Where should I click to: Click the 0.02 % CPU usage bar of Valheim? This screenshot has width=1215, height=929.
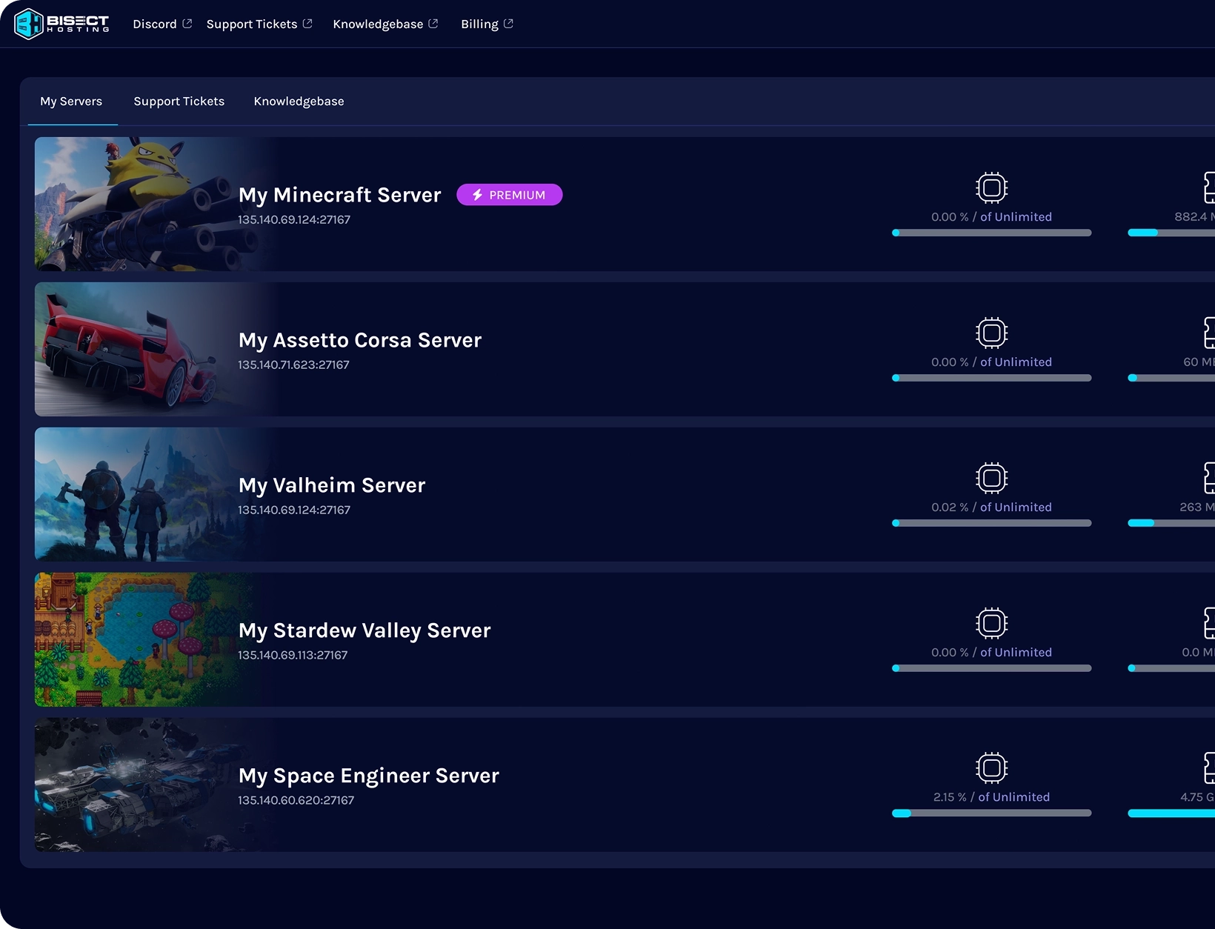point(992,523)
